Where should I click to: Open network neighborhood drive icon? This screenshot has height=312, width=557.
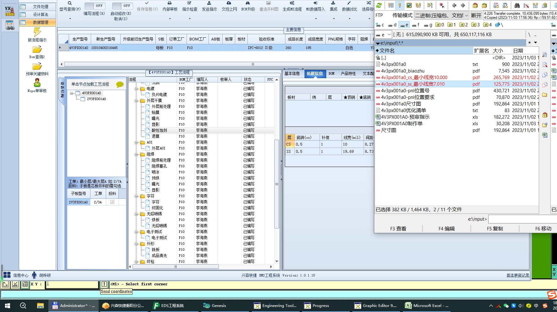coord(499,25)
